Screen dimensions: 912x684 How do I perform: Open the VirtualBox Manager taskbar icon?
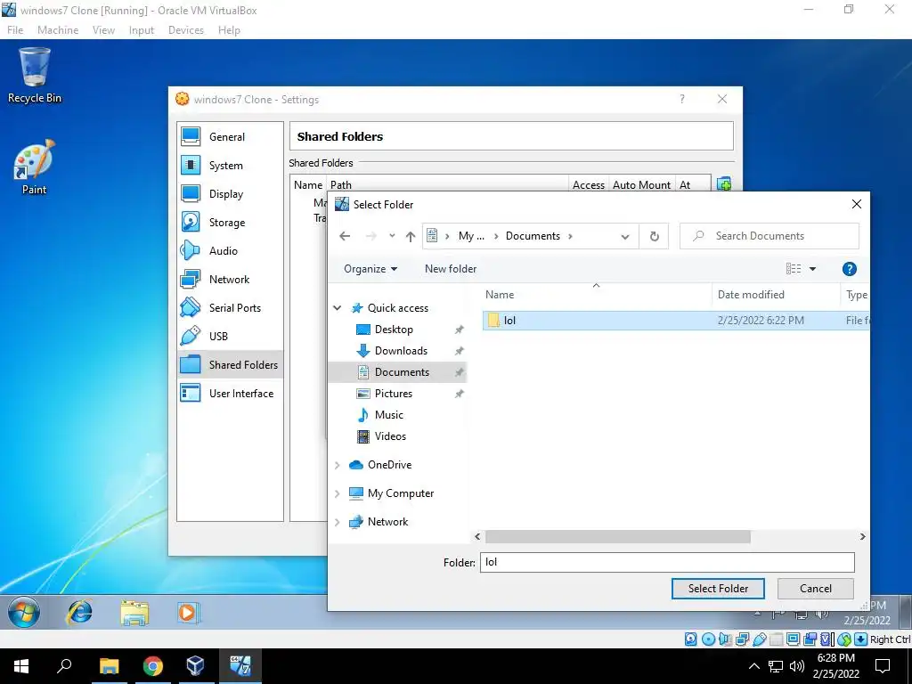(x=195, y=666)
